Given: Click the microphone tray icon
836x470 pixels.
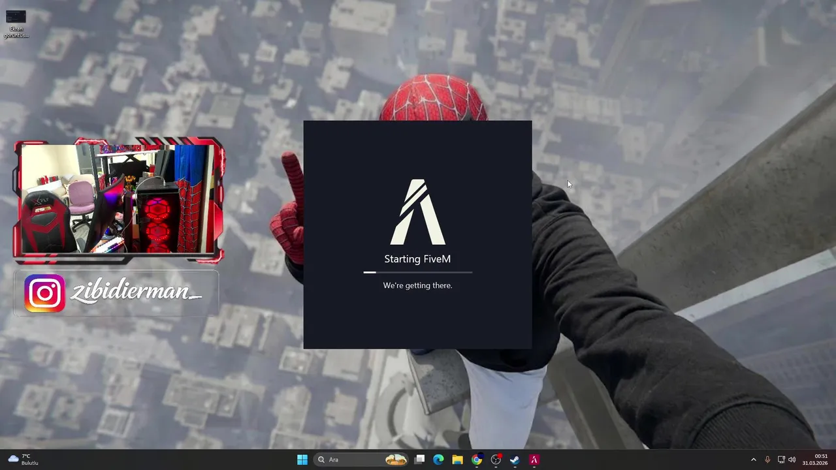Looking at the screenshot, I should [767, 460].
